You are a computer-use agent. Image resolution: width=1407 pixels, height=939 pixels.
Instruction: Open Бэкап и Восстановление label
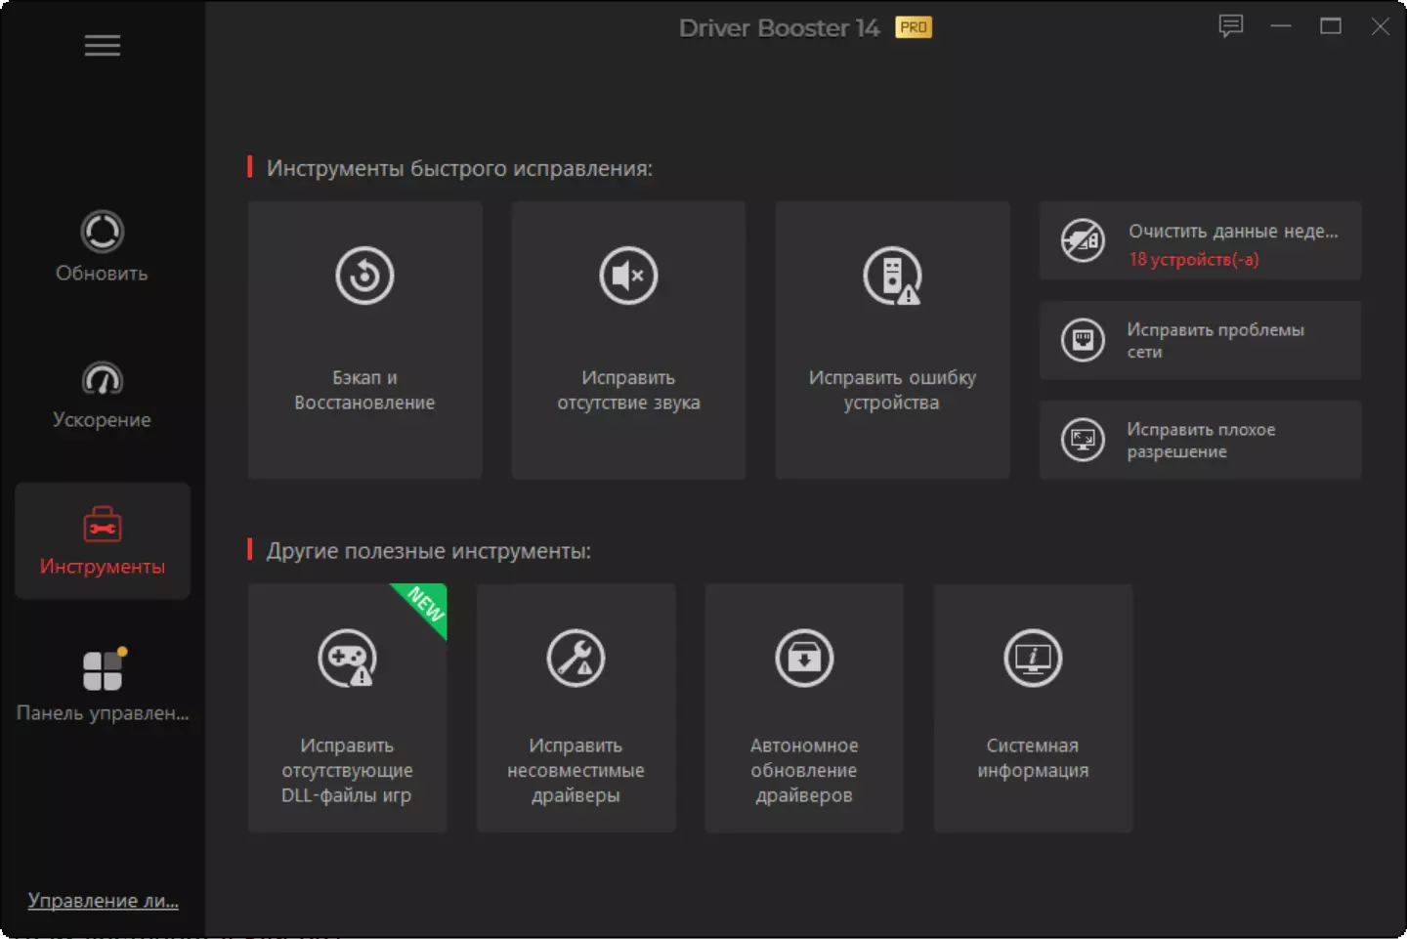pyautogui.click(x=365, y=390)
